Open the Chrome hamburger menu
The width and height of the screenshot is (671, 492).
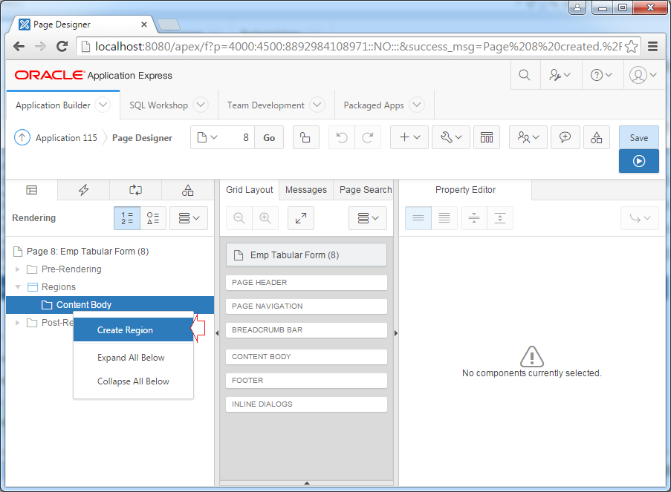(652, 46)
